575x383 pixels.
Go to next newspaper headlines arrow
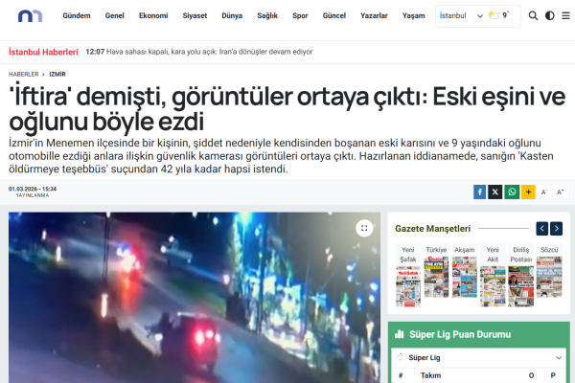click(x=556, y=228)
